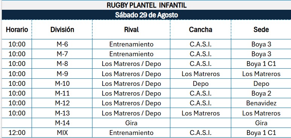This screenshot has width=291, height=138.
Task: Select the Boya 2 sede cell
Action: pyautogui.click(x=261, y=93)
